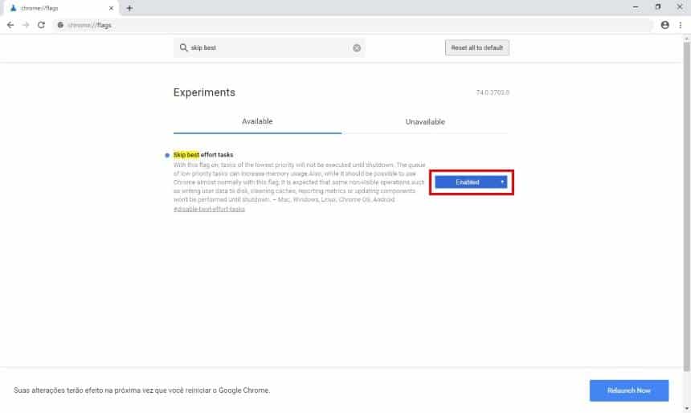Click the blue modified-flag dot indicator
Image resolution: width=691 pixels, height=413 pixels.
coord(167,155)
